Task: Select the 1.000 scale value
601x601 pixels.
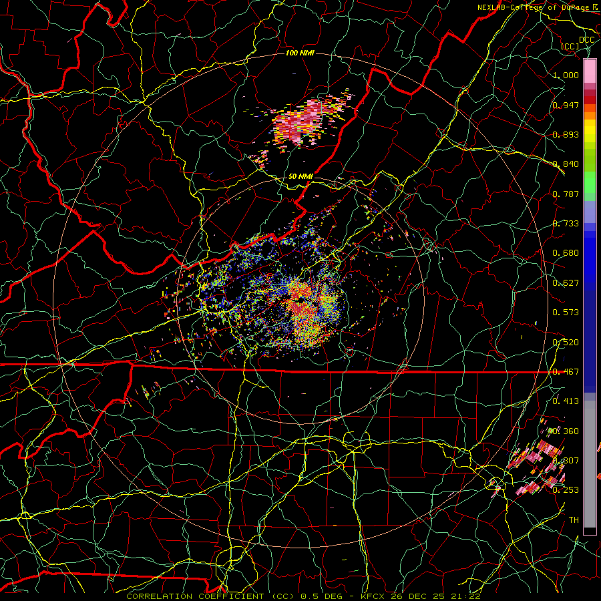Action: click(566, 75)
